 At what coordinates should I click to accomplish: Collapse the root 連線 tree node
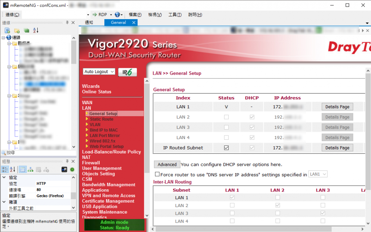tap(3, 37)
